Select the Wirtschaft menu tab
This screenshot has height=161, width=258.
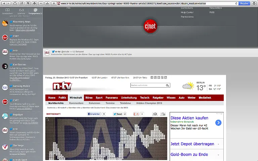click(x=76, y=98)
